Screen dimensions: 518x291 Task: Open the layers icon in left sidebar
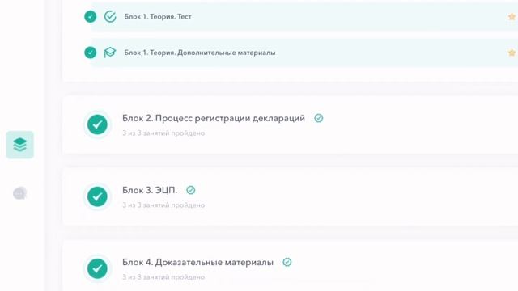pyautogui.click(x=19, y=145)
